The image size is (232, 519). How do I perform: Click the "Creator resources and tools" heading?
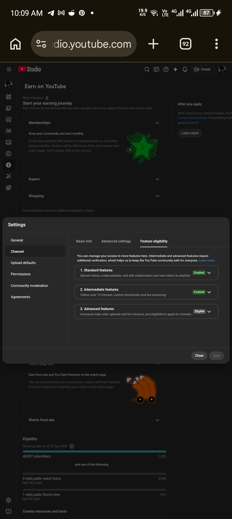pos(44,511)
